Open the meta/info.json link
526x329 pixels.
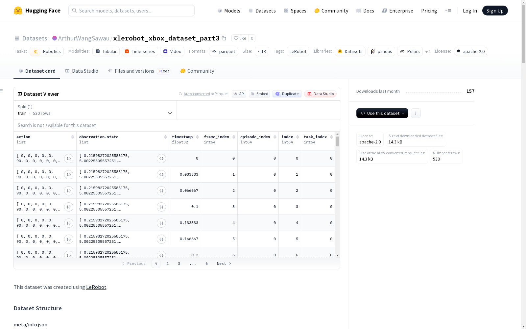coord(30,325)
